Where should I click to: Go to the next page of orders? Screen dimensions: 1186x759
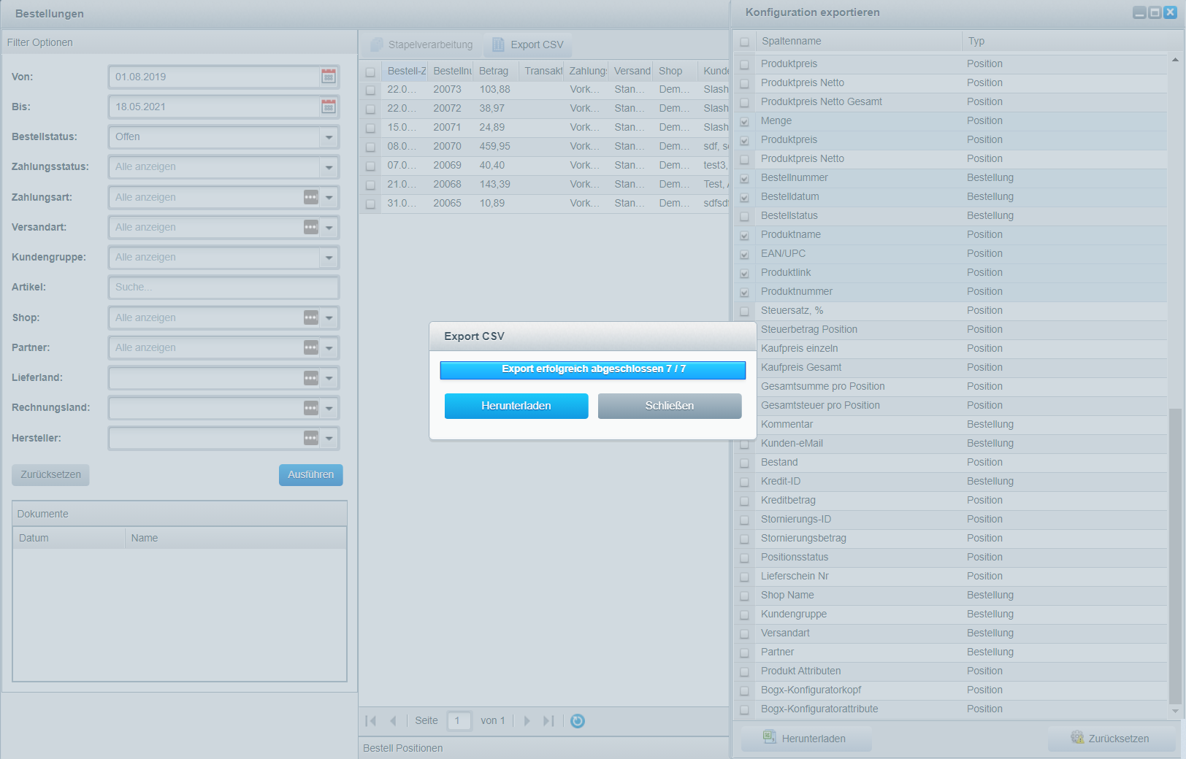[527, 721]
